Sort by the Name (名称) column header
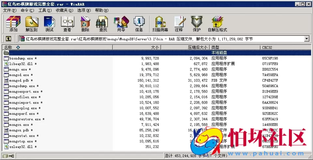The width and height of the screenshot is (313, 160). (x=57, y=47)
